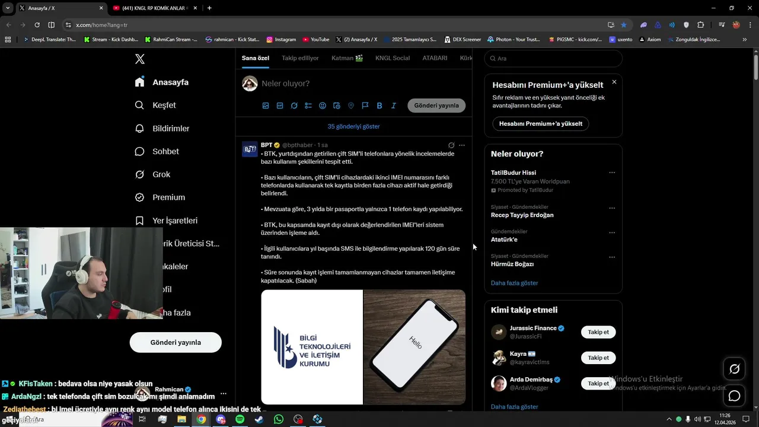Open floating chat messages button
This screenshot has width=759, height=427.
coord(734,396)
